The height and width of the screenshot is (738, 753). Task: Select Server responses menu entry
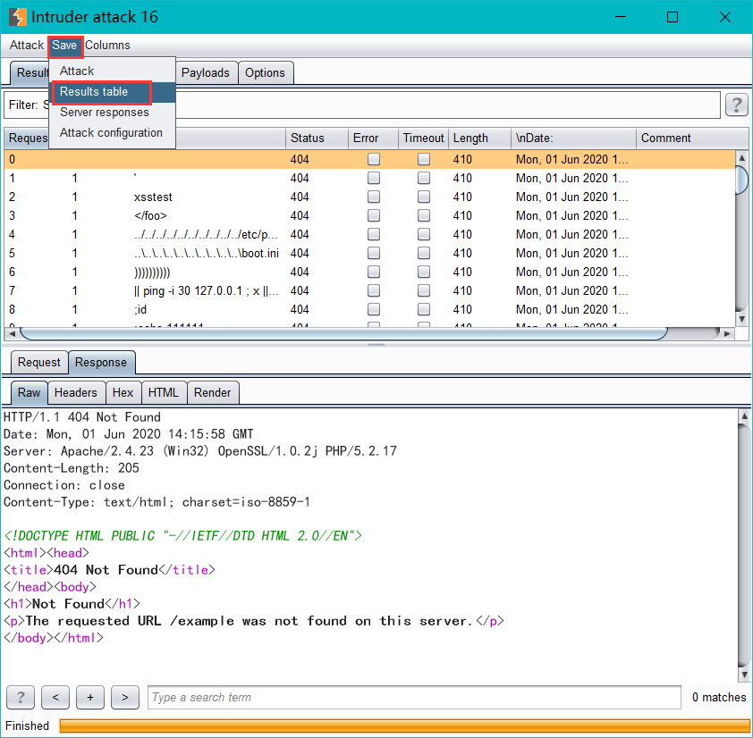(112, 113)
